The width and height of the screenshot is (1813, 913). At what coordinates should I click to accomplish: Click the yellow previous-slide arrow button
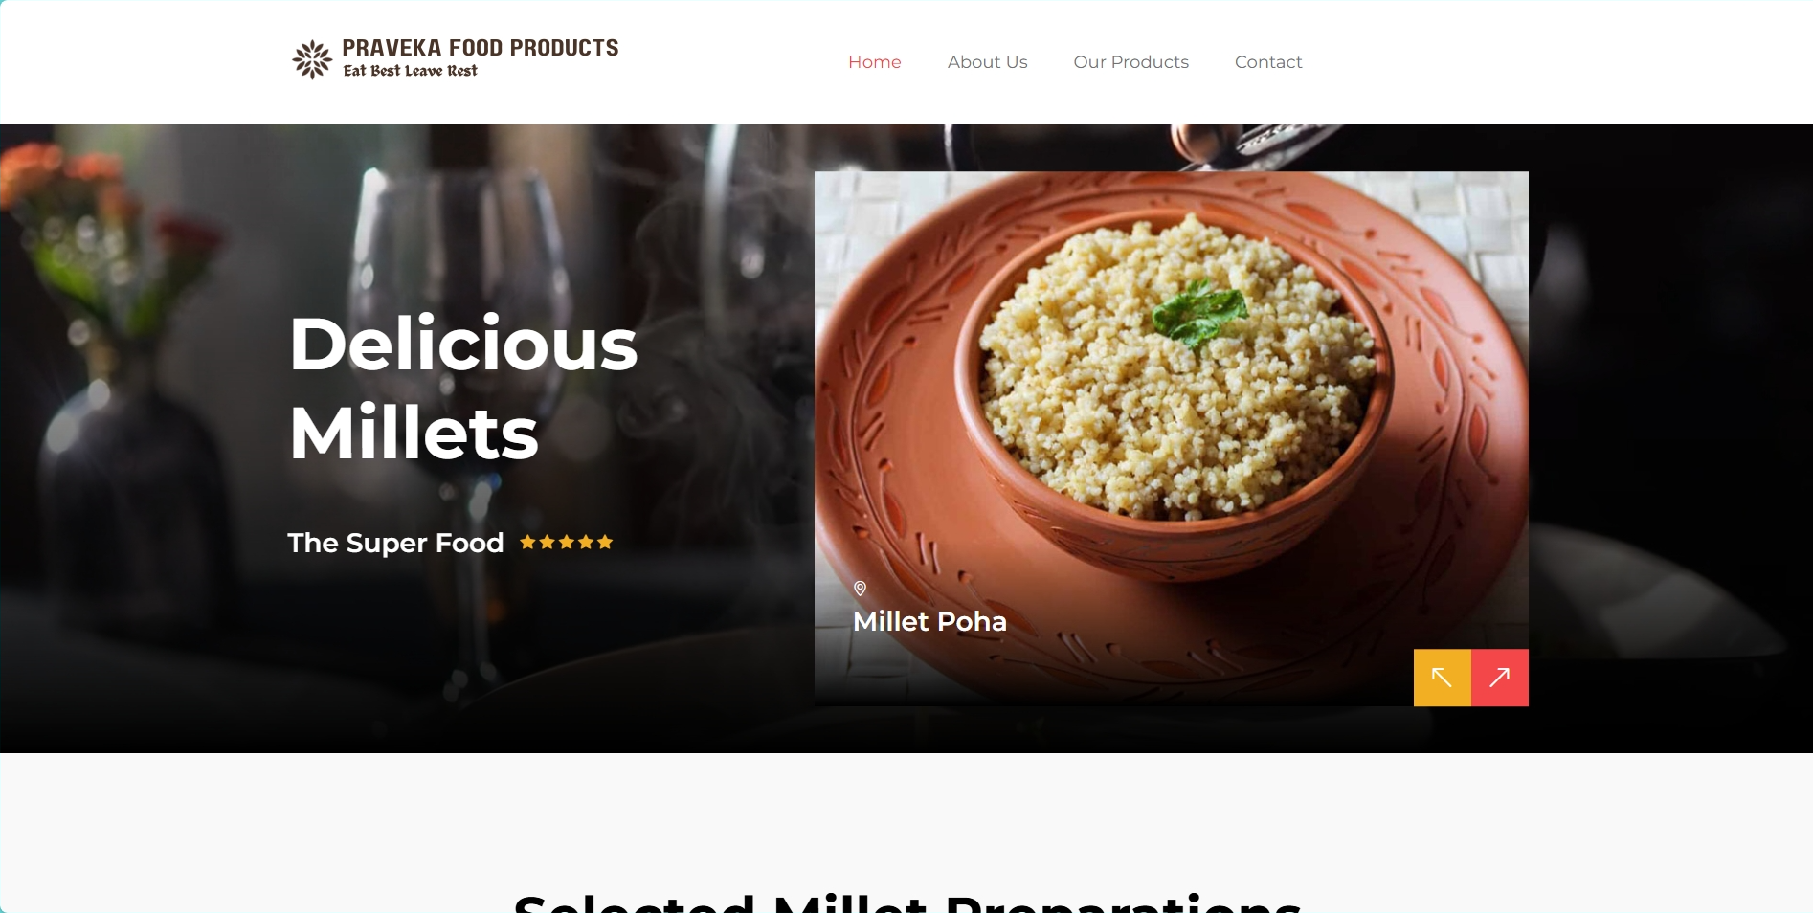[1442, 678]
